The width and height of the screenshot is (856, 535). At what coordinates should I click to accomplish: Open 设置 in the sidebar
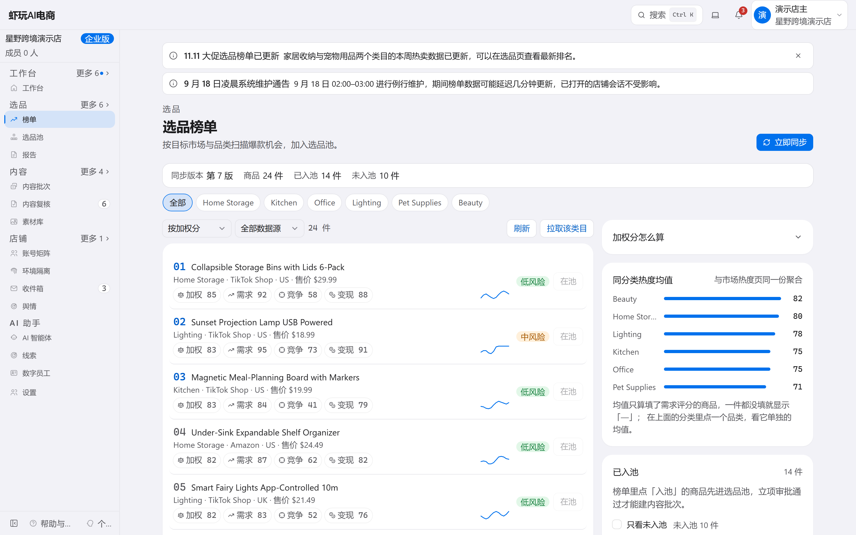pyautogui.click(x=59, y=392)
